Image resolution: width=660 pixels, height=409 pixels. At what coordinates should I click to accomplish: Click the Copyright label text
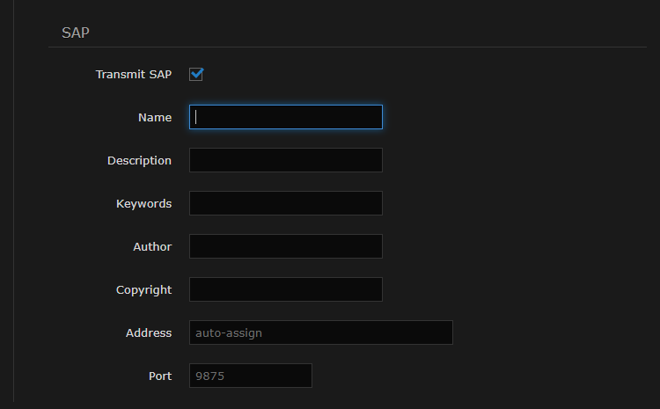click(x=143, y=289)
